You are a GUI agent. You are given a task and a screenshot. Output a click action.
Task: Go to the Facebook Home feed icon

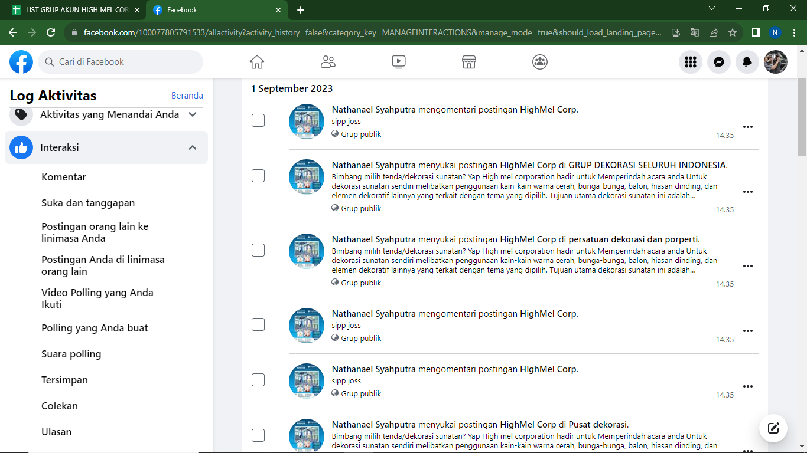[x=257, y=62]
